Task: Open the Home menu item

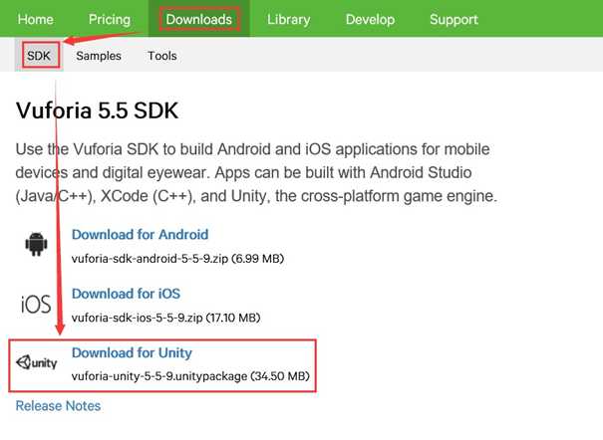Action: [35, 19]
